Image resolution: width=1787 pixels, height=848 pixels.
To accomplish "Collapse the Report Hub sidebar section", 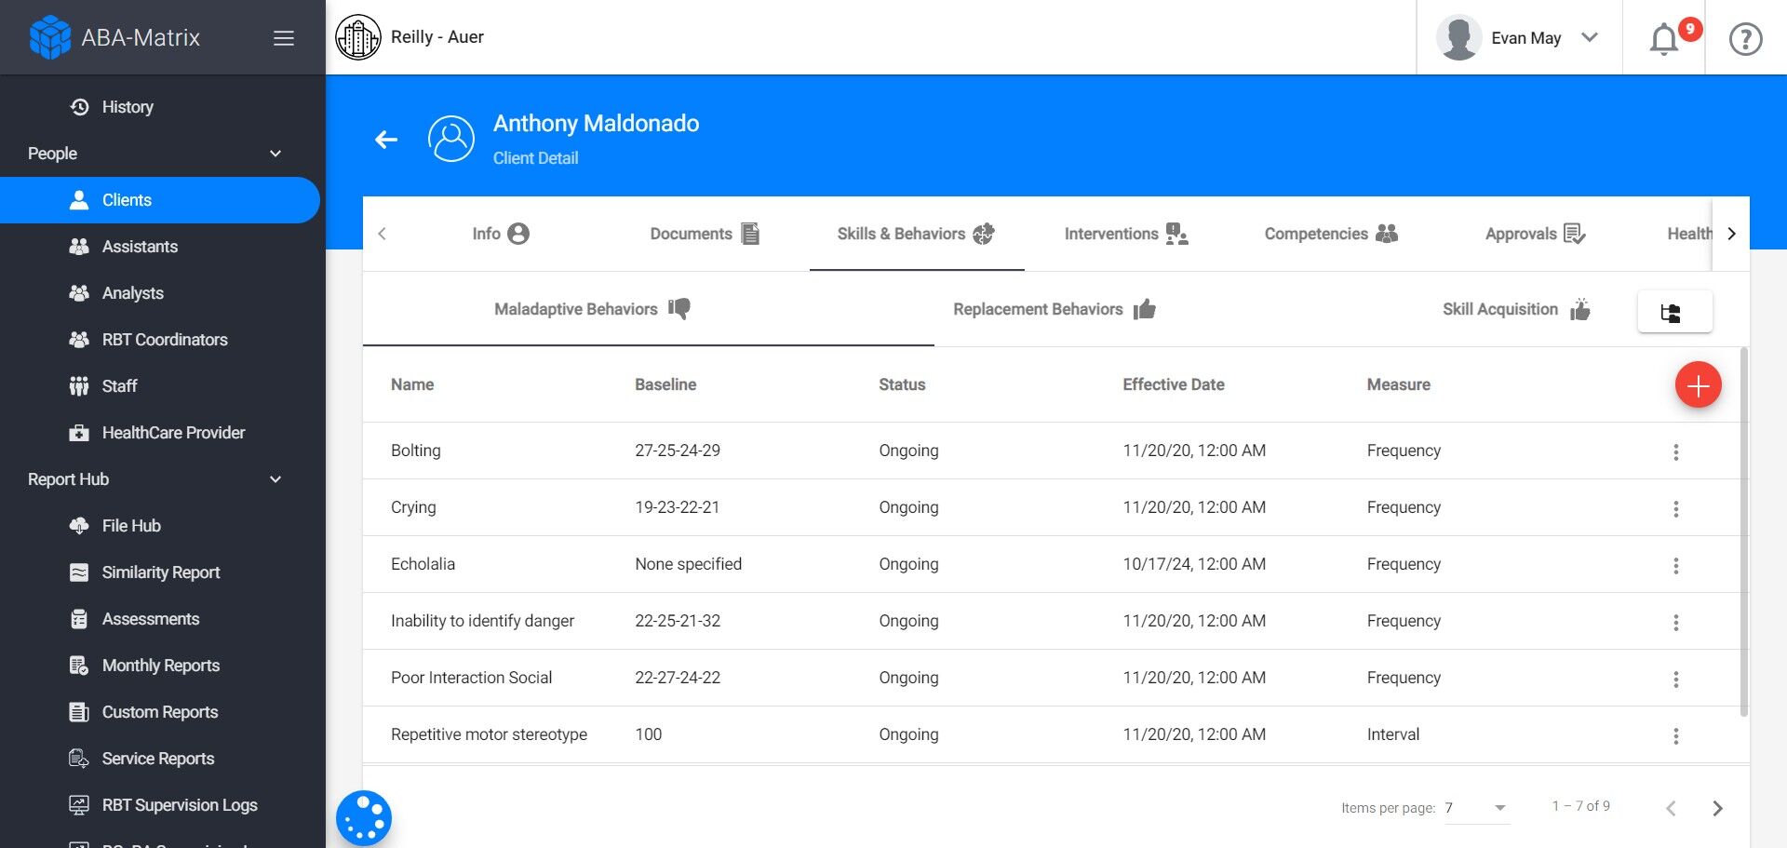I will click(x=275, y=479).
